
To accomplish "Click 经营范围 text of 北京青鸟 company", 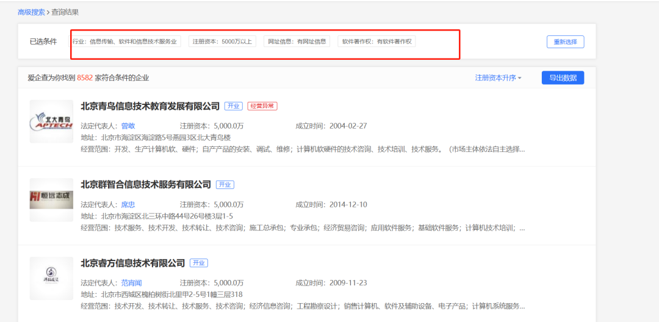I will 303,149.
